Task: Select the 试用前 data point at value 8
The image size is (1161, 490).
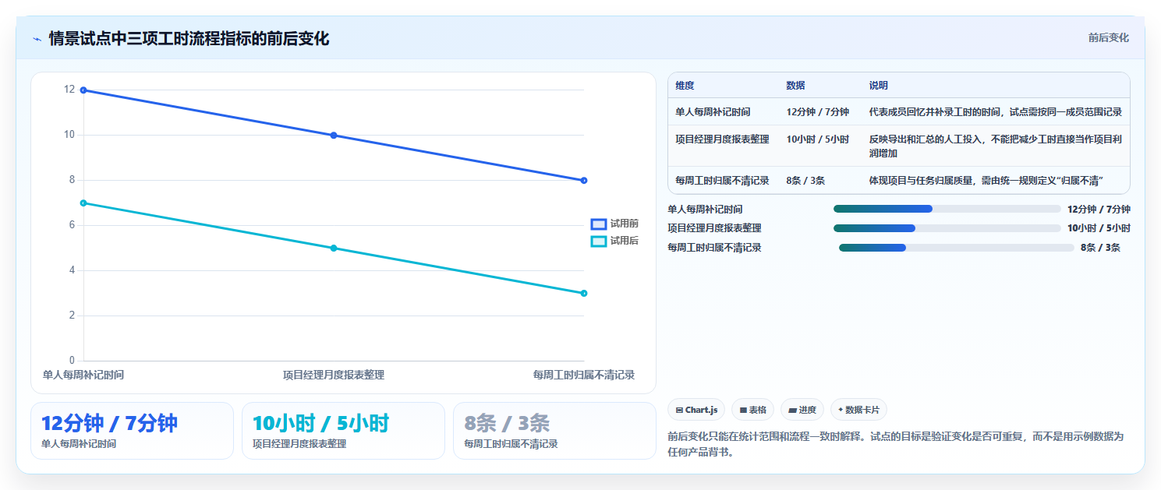Action: point(584,181)
